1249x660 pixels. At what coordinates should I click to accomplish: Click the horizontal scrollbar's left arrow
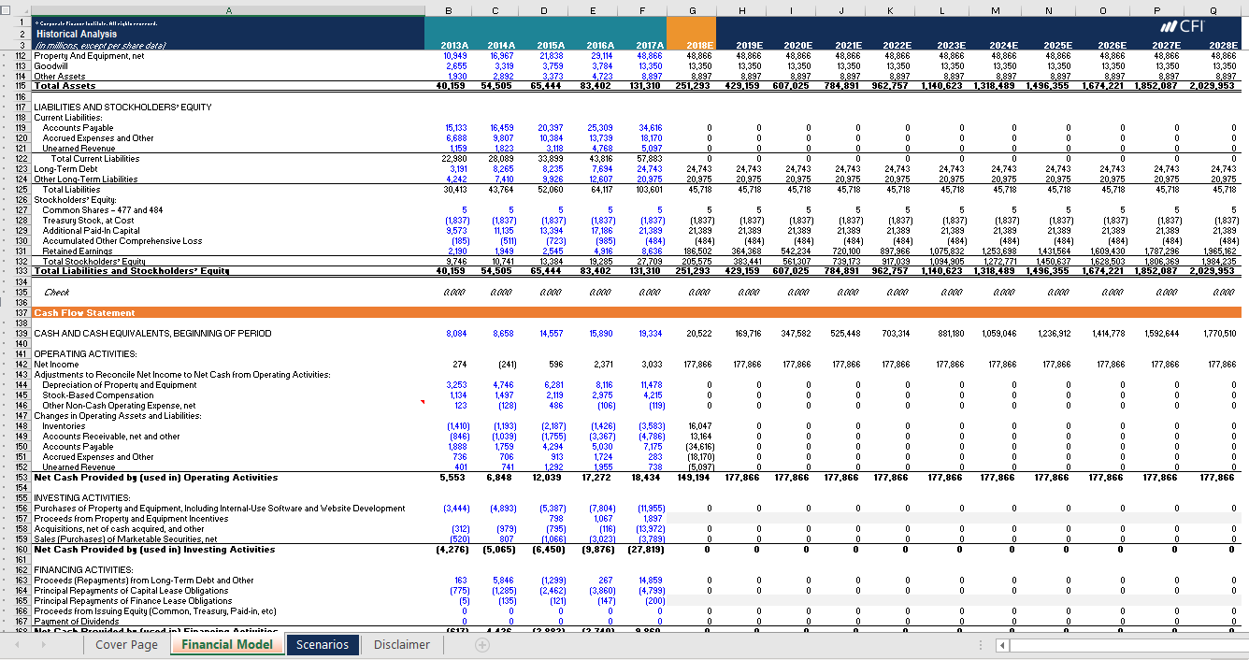coord(1003,645)
